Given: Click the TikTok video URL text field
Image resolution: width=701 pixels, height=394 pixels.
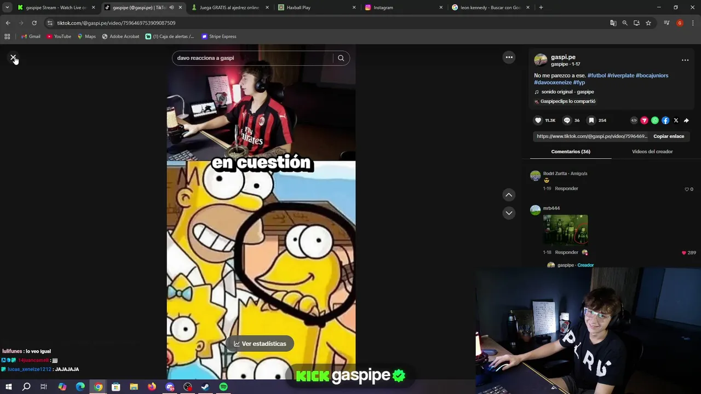Looking at the screenshot, I should [592, 136].
